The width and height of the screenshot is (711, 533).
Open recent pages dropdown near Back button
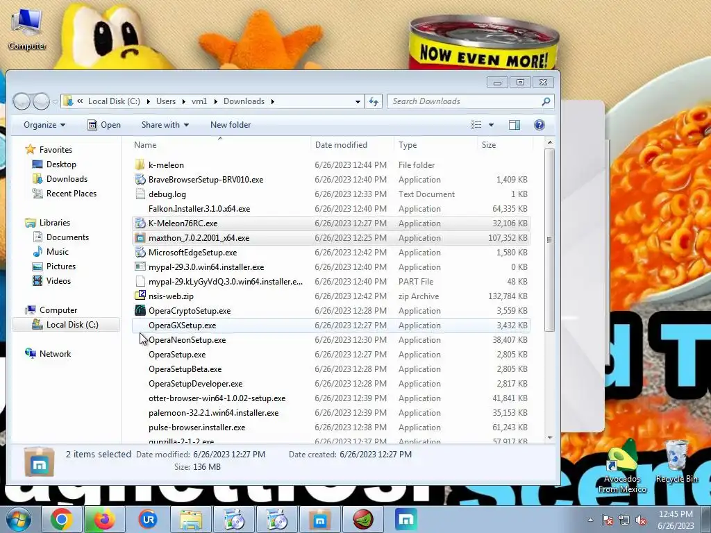pos(55,102)
